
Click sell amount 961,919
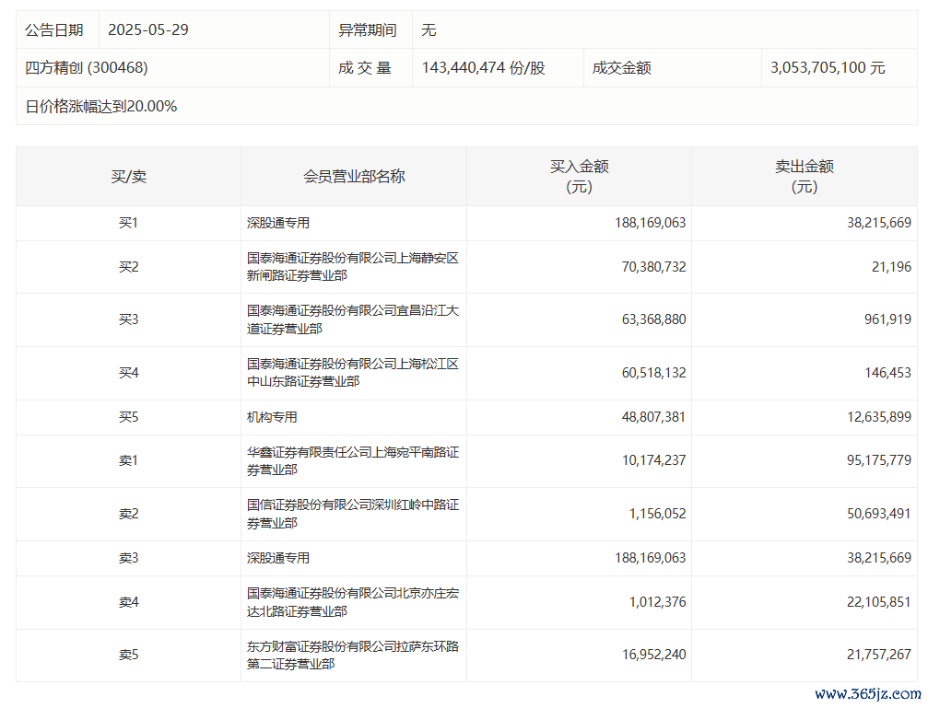coord(887,320)
